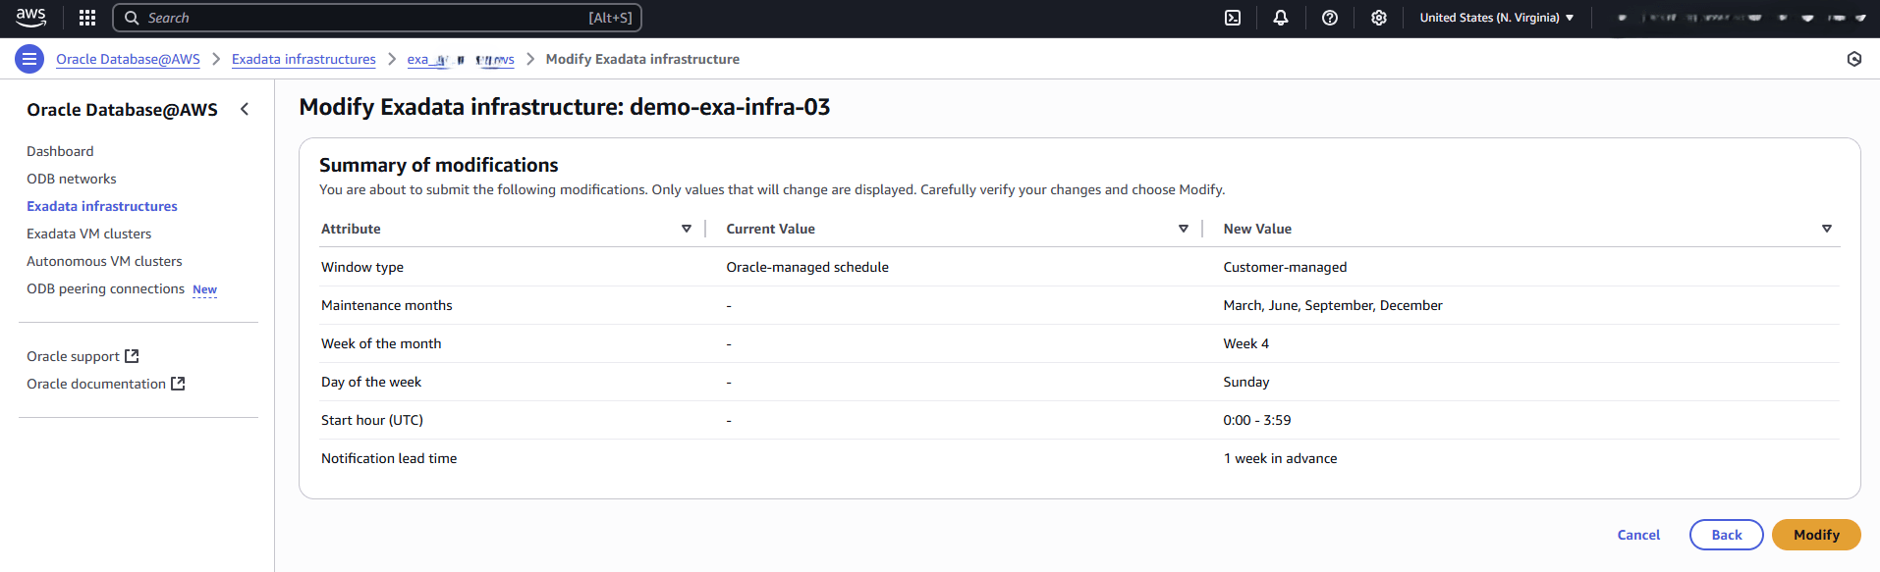The image size is (1880, 572).
Task: Open Exadata VM clusters page
Action: (89, 234)
